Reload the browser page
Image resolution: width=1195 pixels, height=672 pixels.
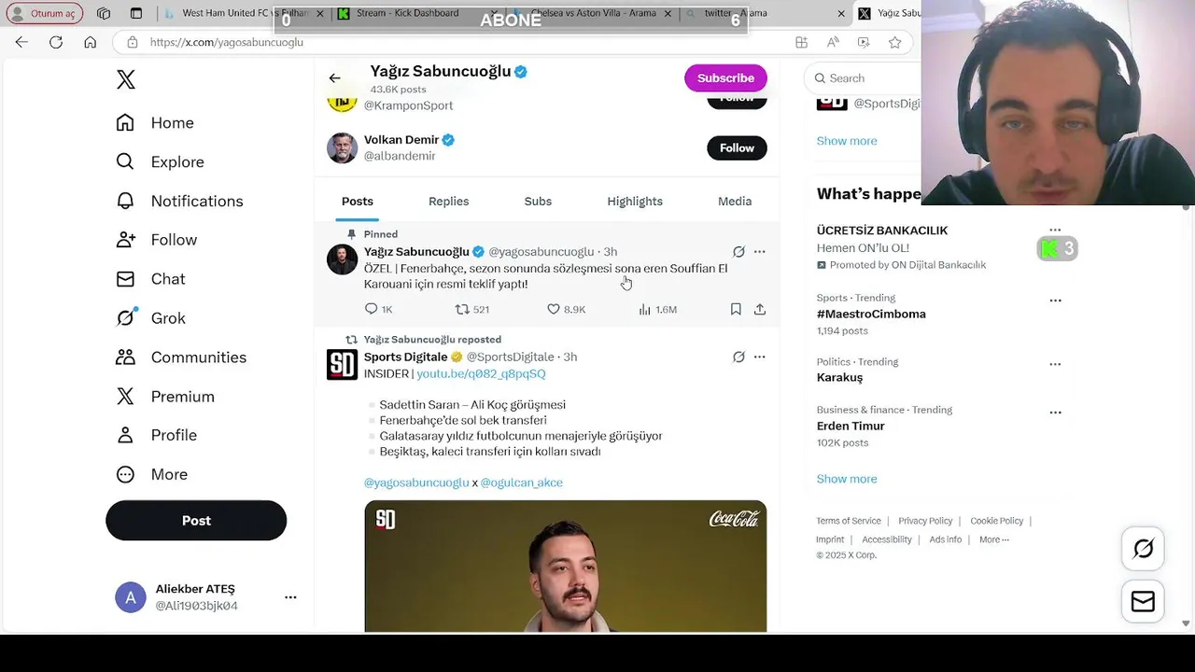click(x=56, y=42)
